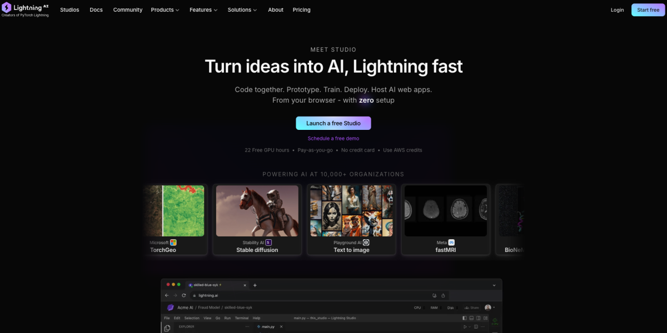667x333 pixels.
Task: Select the fastMRI brain scans thumbnail
Action: (x=445, y=211)
